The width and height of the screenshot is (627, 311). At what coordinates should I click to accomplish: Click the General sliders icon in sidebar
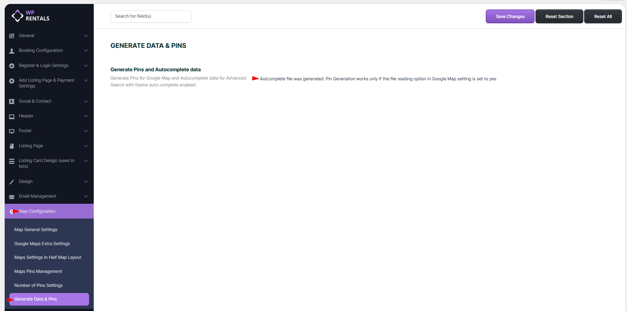click(12, 36)
